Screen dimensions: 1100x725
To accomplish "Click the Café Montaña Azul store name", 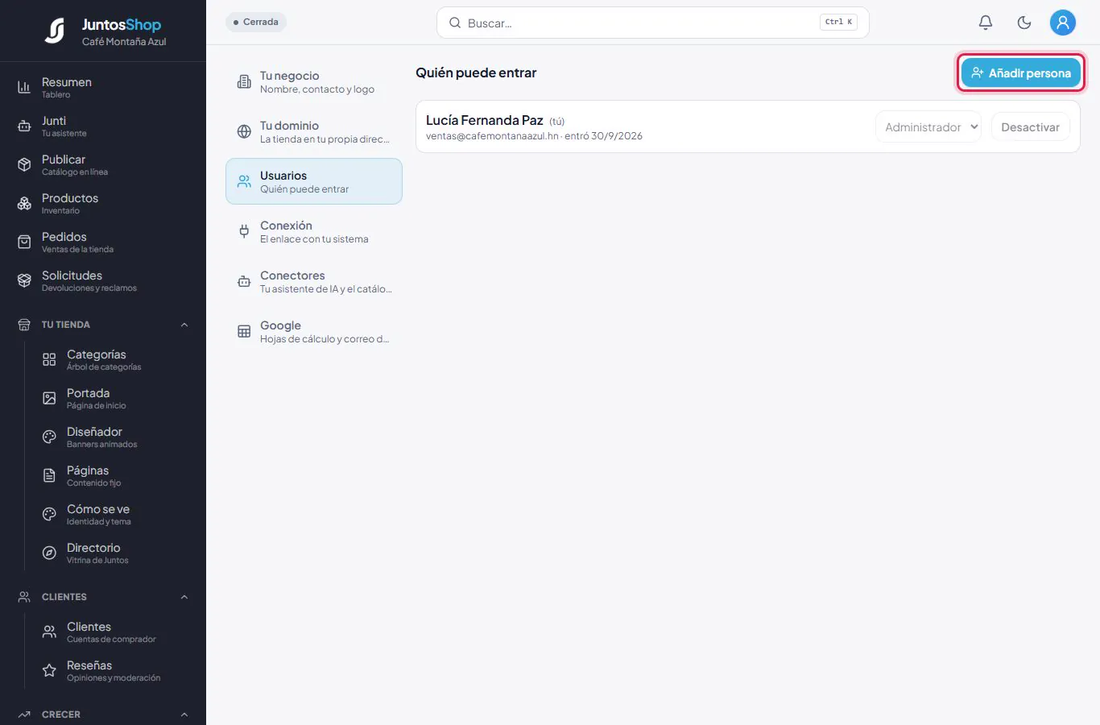I will 124,42.
